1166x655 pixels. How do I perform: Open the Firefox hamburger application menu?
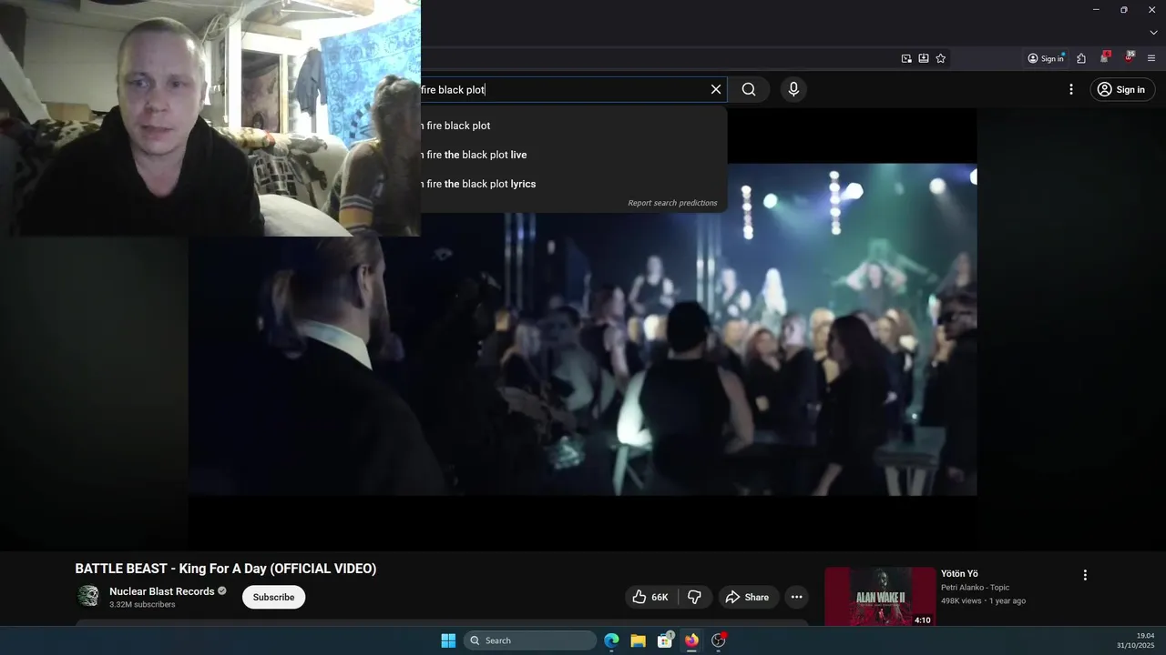click(x=1151, y=58)
